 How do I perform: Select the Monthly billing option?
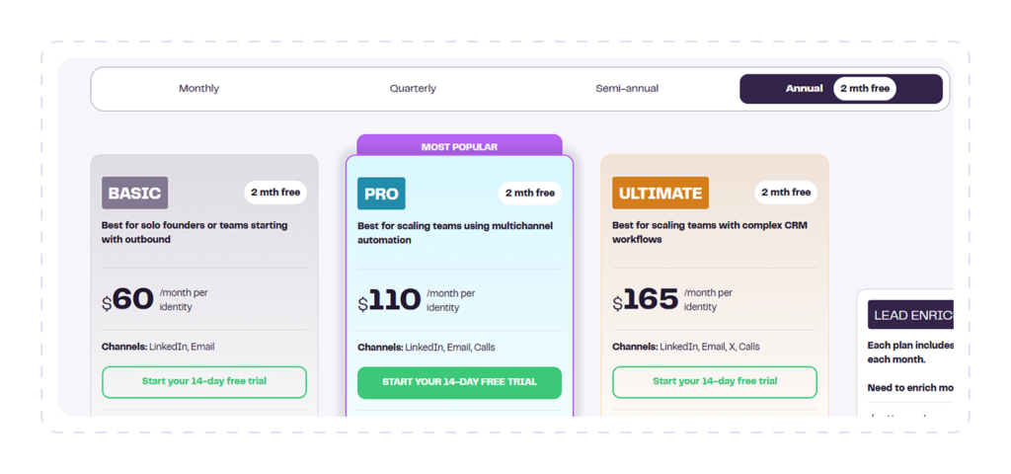tap(198, 88)
